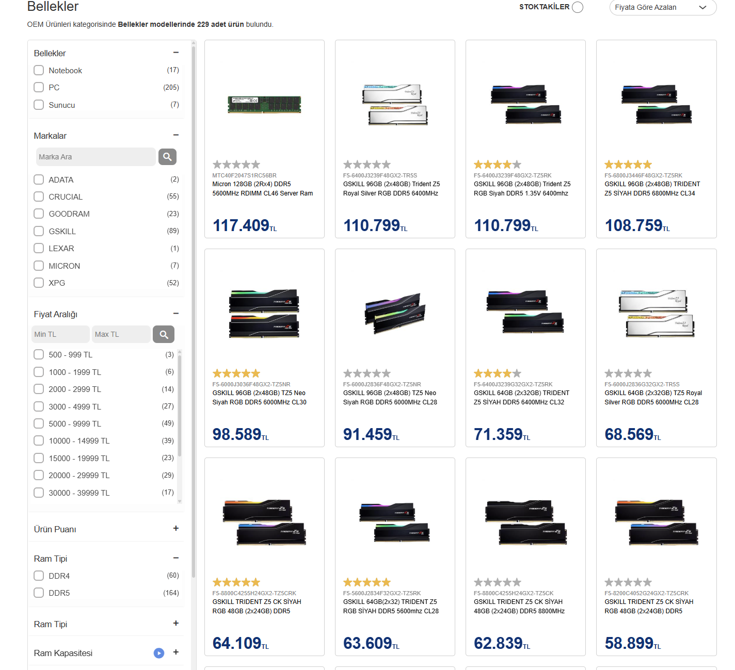The width and height of the screenshot is (735, 670).
Task: Expand the Ürün Puanı filter section
Action: click(x=176, y=528)
